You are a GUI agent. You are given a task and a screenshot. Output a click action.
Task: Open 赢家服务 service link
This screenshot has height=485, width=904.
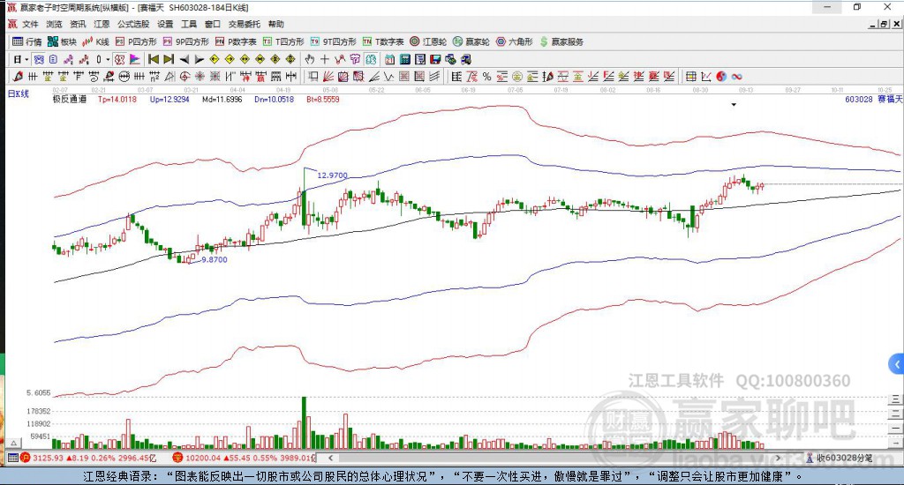tap(561, 41)
